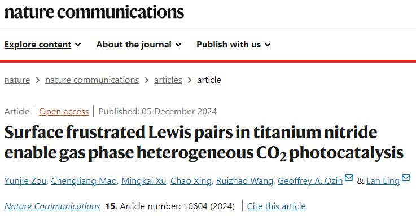Image resolution: width=416 pixels, height=216 pixels.
Task: Open the italic Nature Communications journal link
Action: pyautogui.click(x=52, y=206)
